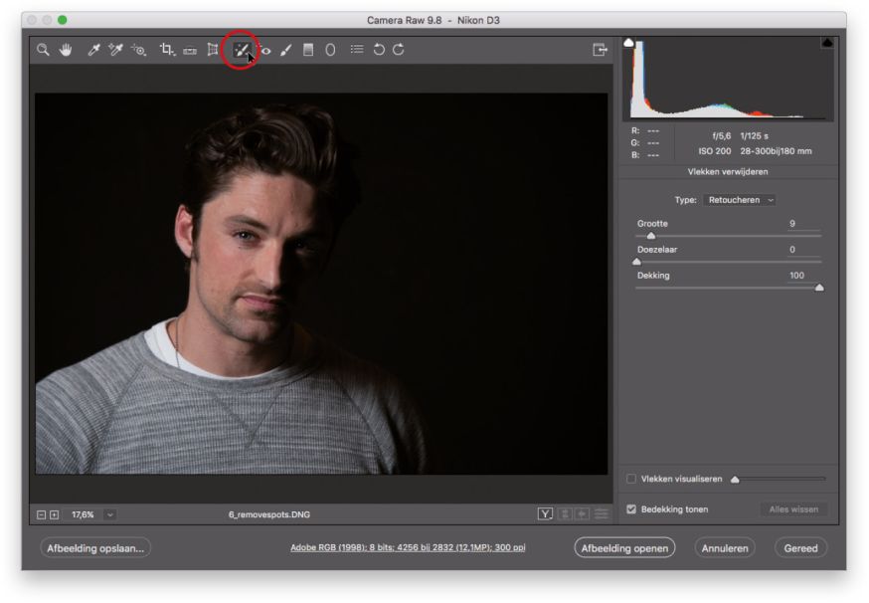
Task: Click the Afbeelding opslaan button
Action: pos(95,548)
